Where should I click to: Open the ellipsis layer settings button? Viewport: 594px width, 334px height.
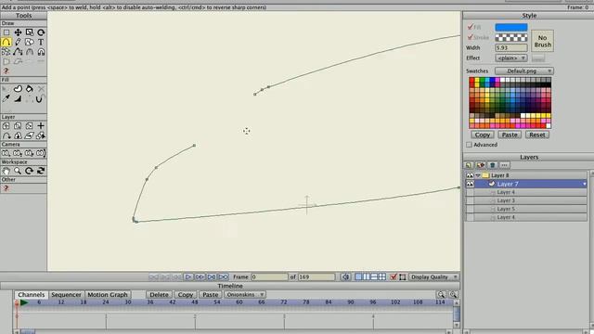tap(504, 165)
